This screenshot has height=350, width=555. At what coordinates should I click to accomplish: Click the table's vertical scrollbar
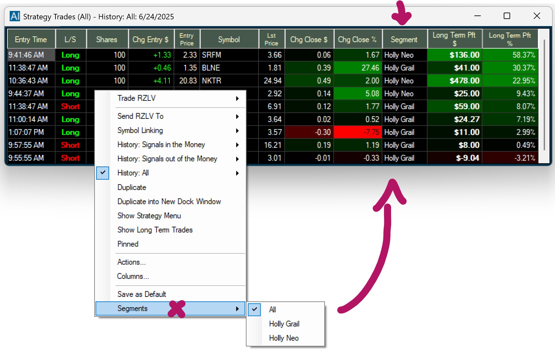pyautogui.click(x=544, y=95)
